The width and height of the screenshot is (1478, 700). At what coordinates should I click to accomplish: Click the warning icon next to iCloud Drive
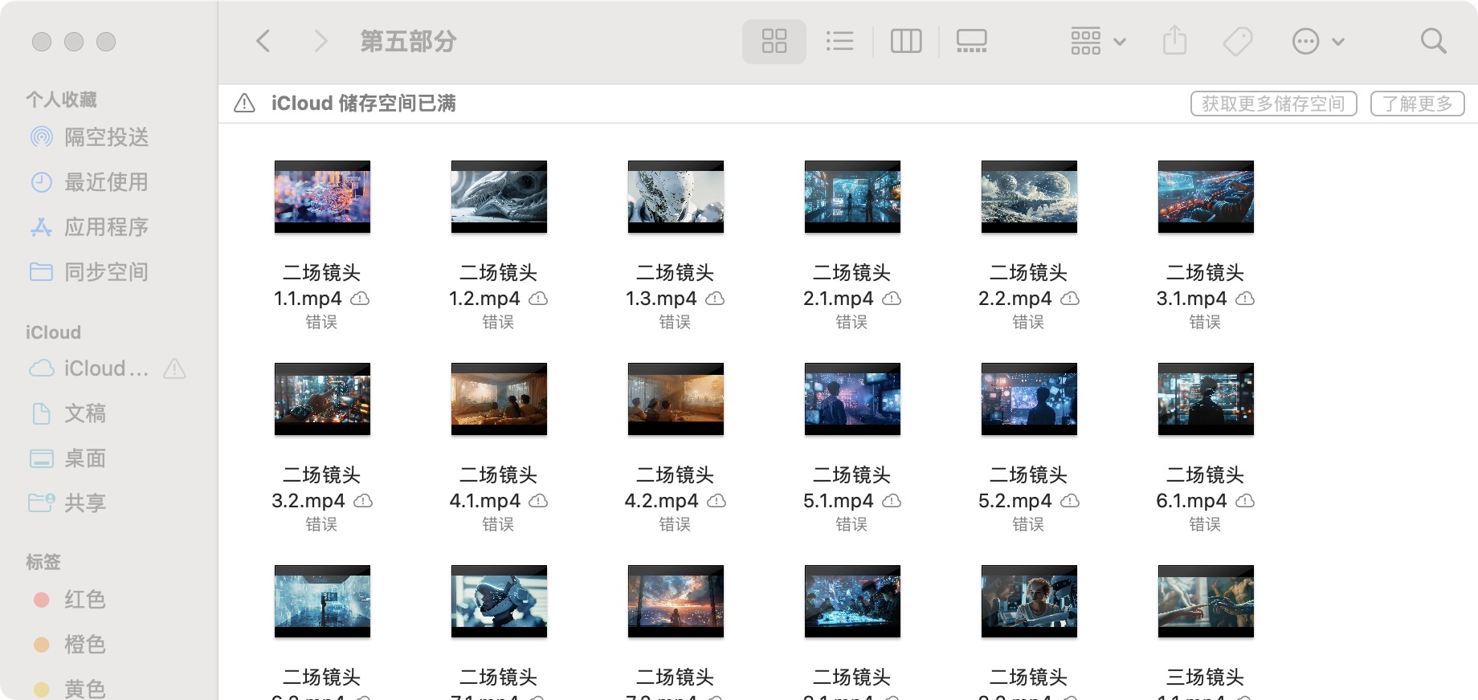(174, 368)
